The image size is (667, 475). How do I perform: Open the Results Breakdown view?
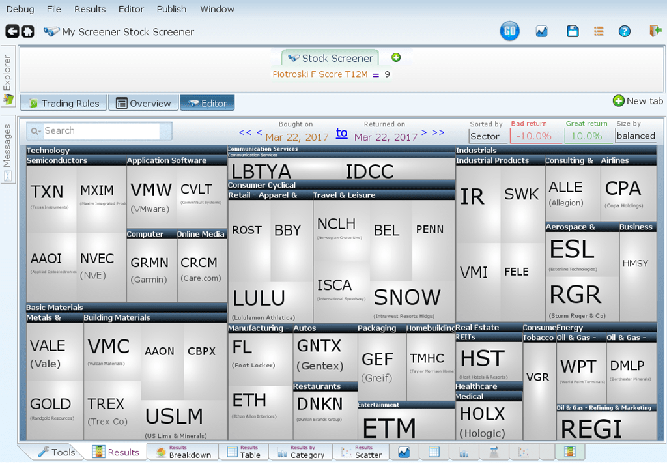coord(183,452)
